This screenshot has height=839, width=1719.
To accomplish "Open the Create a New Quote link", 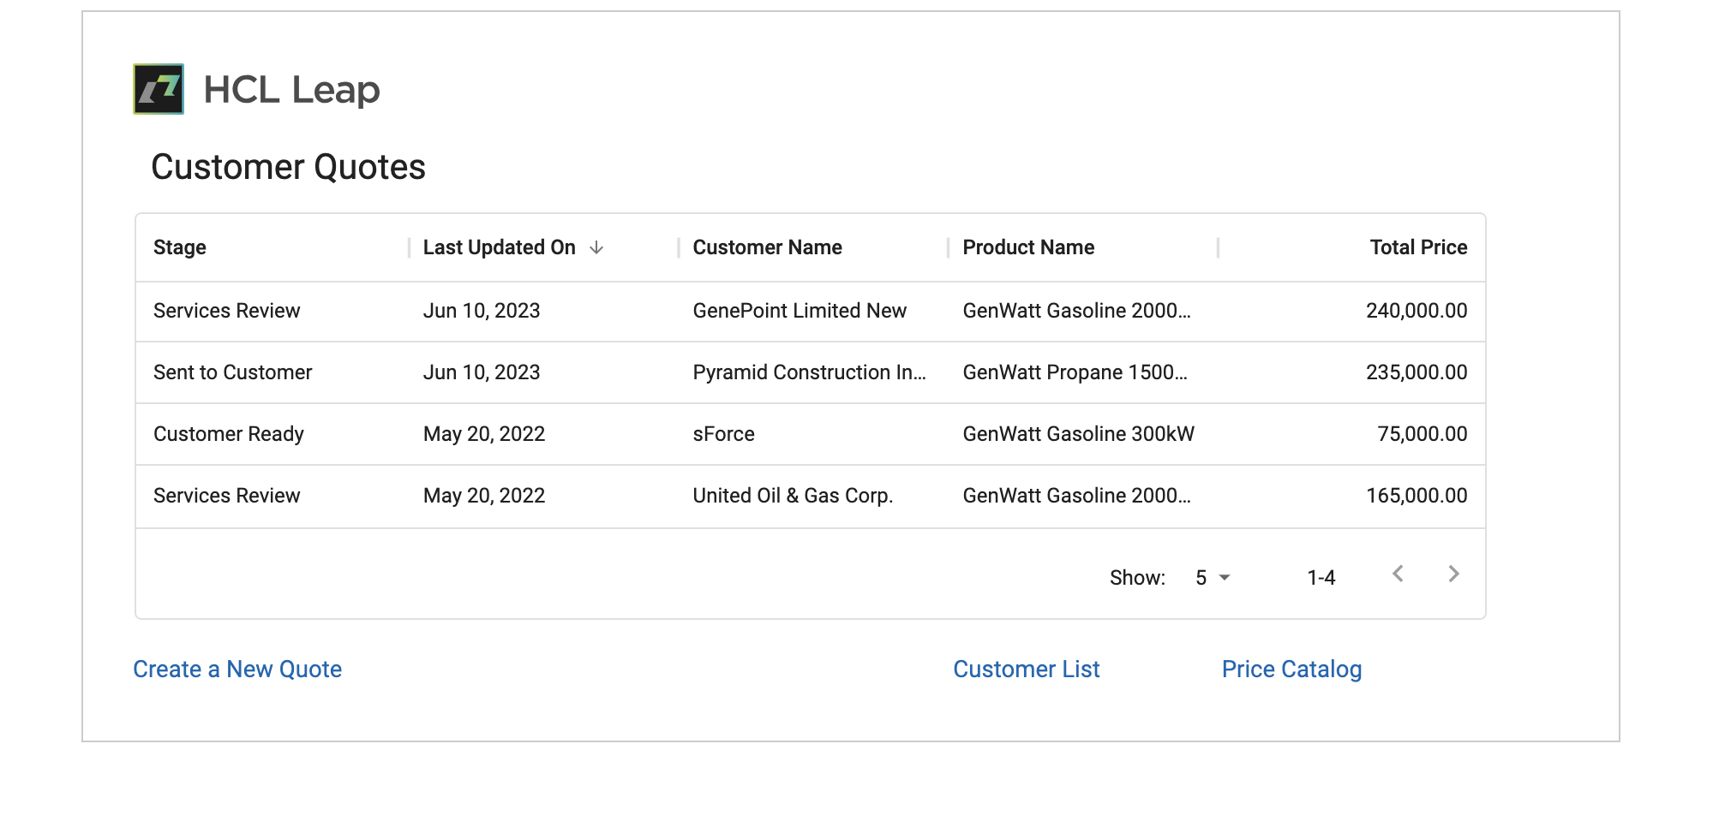I will tap(237, 669).
